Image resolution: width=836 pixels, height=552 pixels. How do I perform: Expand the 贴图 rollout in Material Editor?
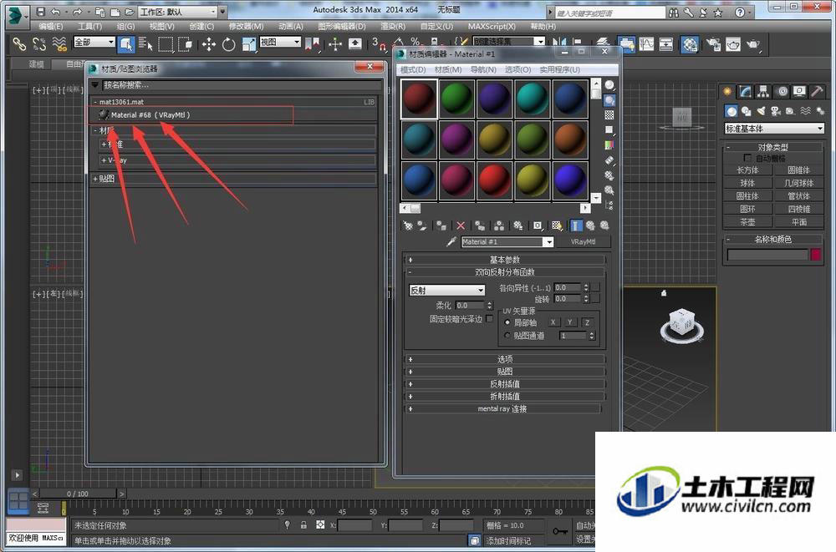pos(505,372)
